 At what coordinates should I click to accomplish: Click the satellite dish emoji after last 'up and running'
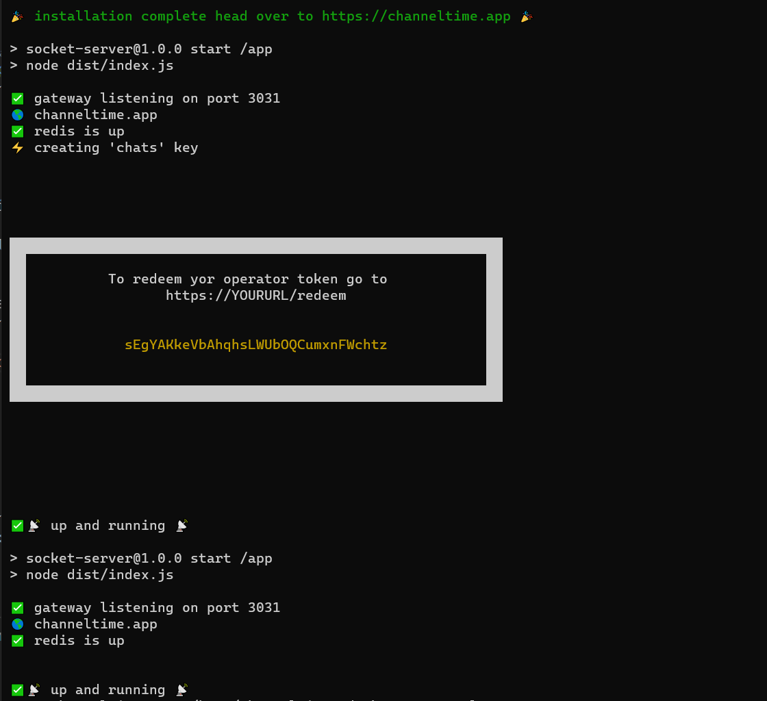tap(182, 690)
